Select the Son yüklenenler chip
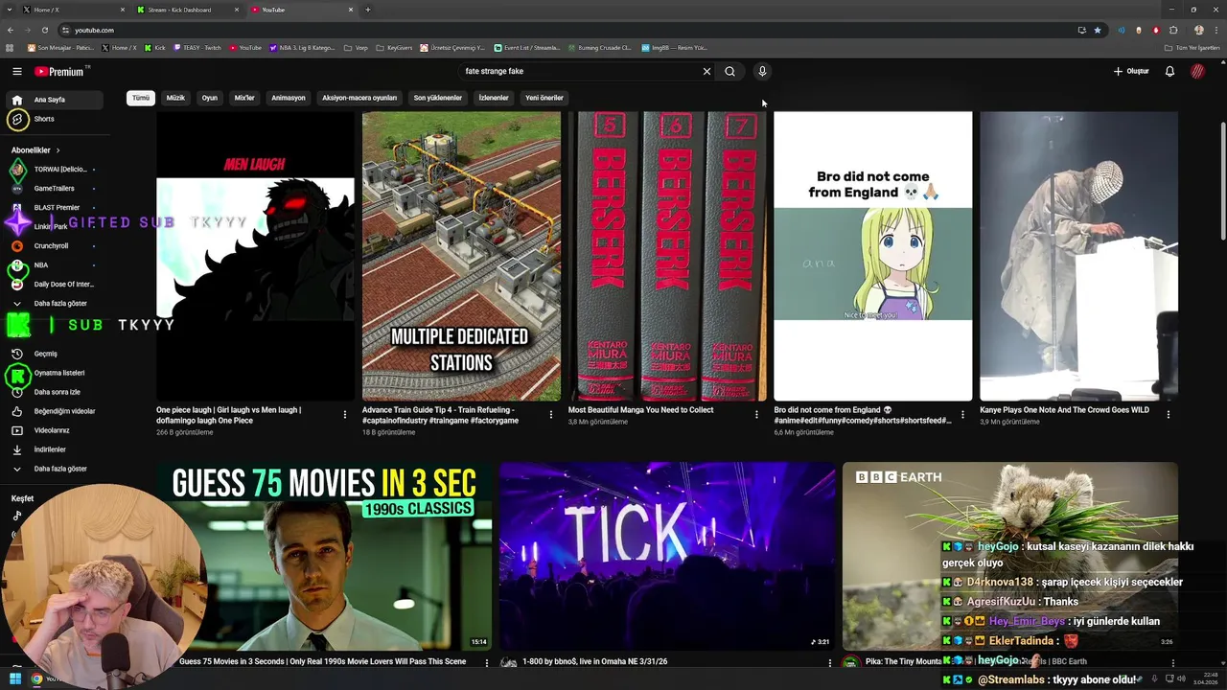Viewport: 1227px width, 690px height. click(x=438, y=98)
